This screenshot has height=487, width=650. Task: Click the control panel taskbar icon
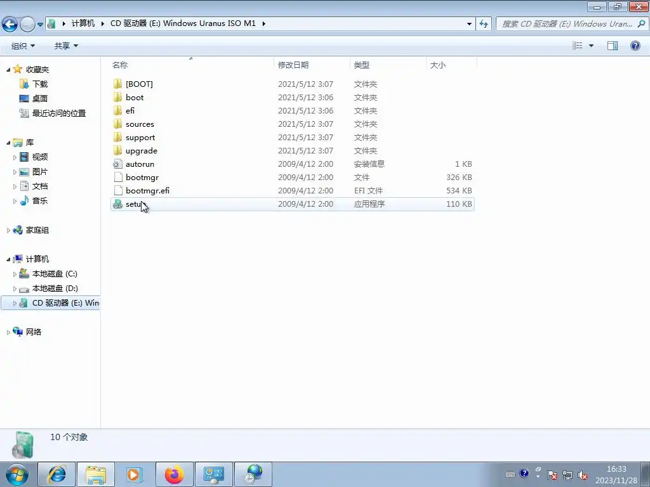(x=213, y=474)
